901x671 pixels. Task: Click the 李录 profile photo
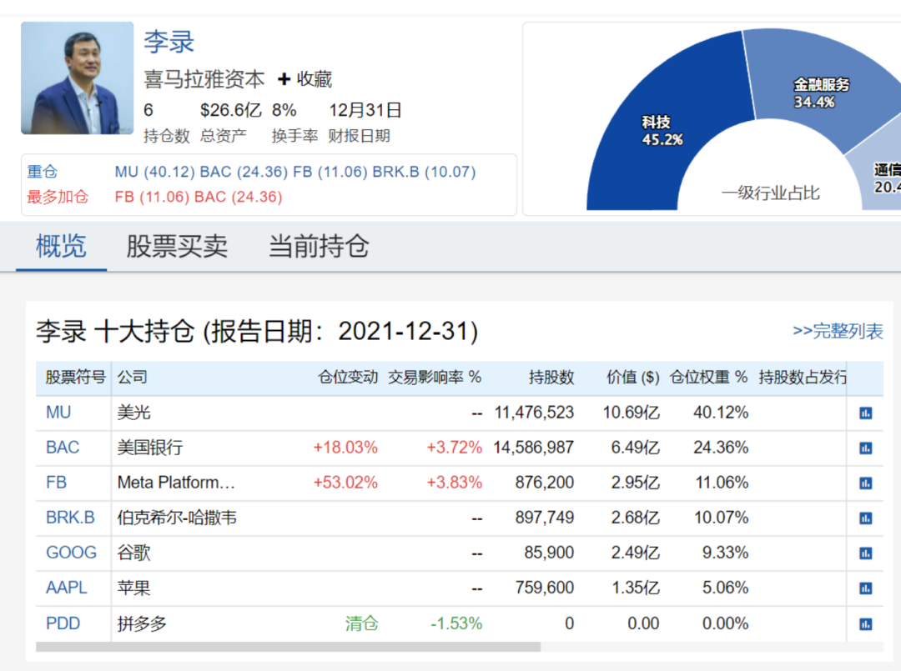[x=77, y=78]
